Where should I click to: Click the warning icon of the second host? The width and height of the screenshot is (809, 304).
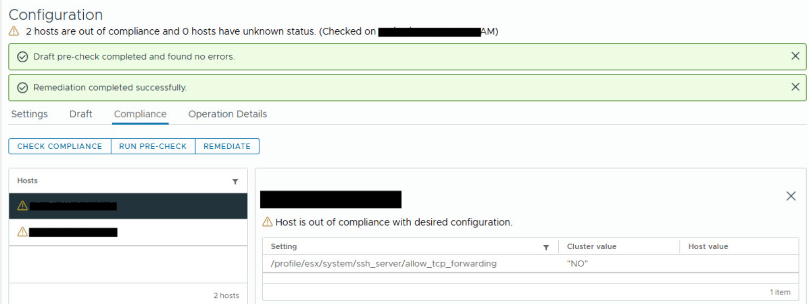[x=22, y=232]
